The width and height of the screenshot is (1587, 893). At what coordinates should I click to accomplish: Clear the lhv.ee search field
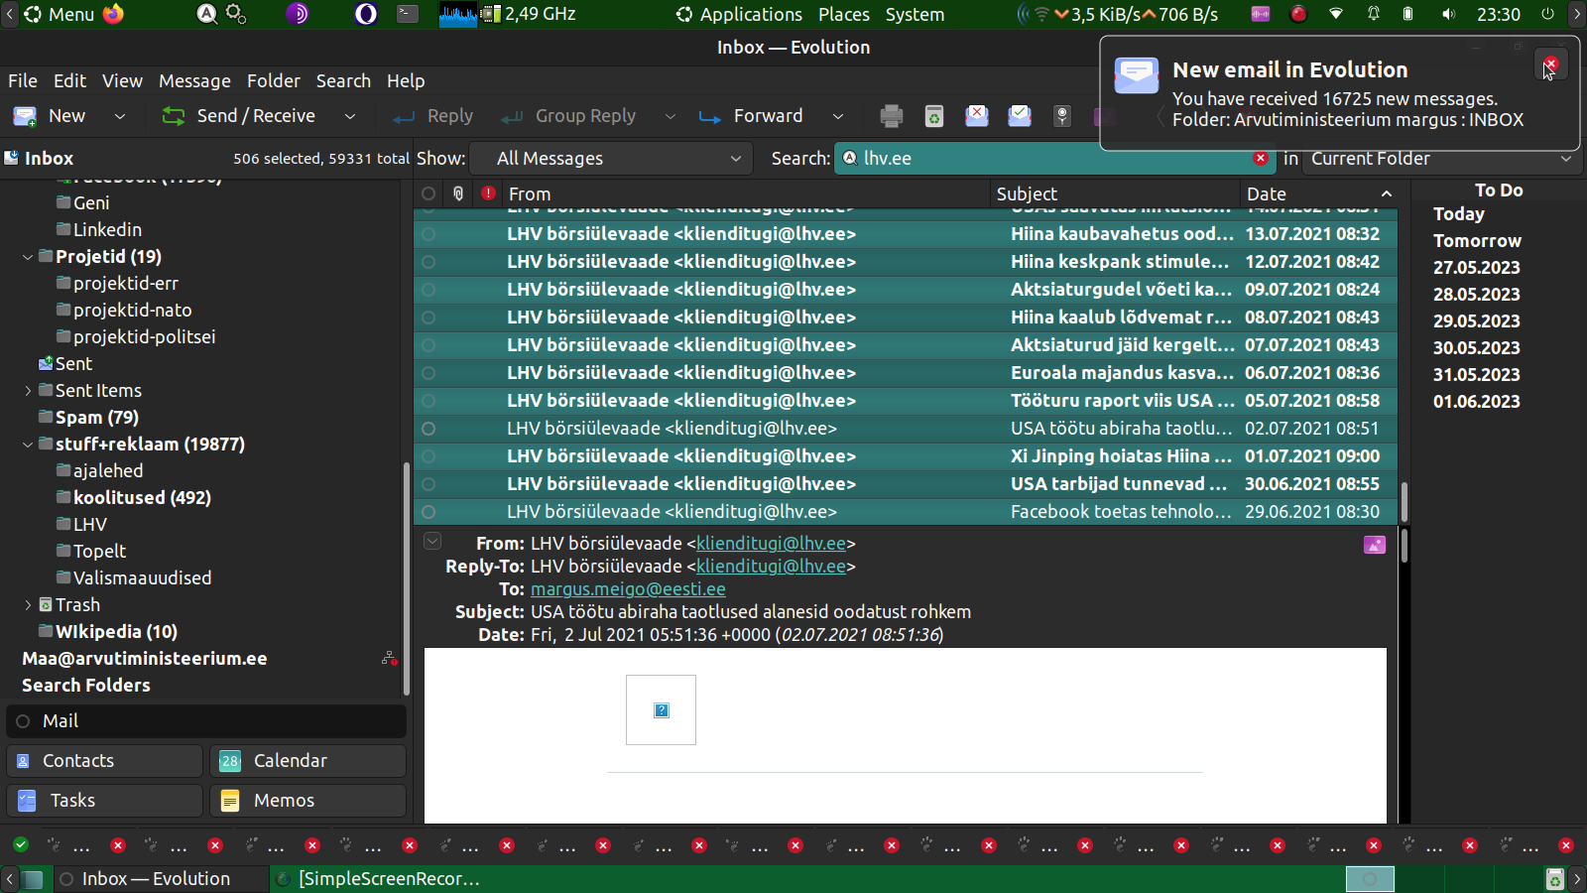[1260, 159]
